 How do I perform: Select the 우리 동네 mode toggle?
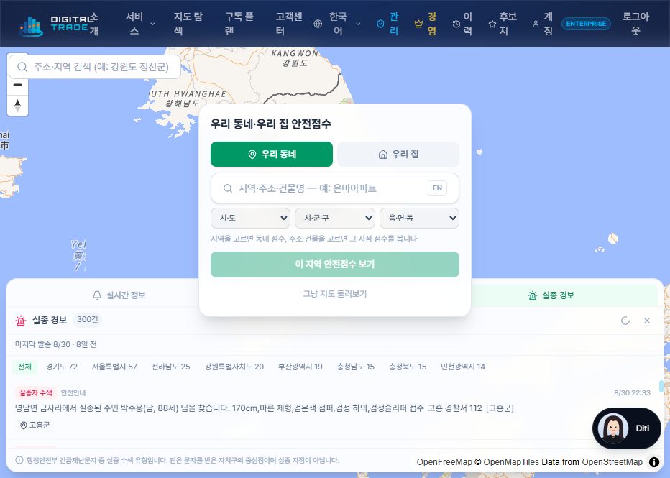pyautogui.click(x=272, y=155)
